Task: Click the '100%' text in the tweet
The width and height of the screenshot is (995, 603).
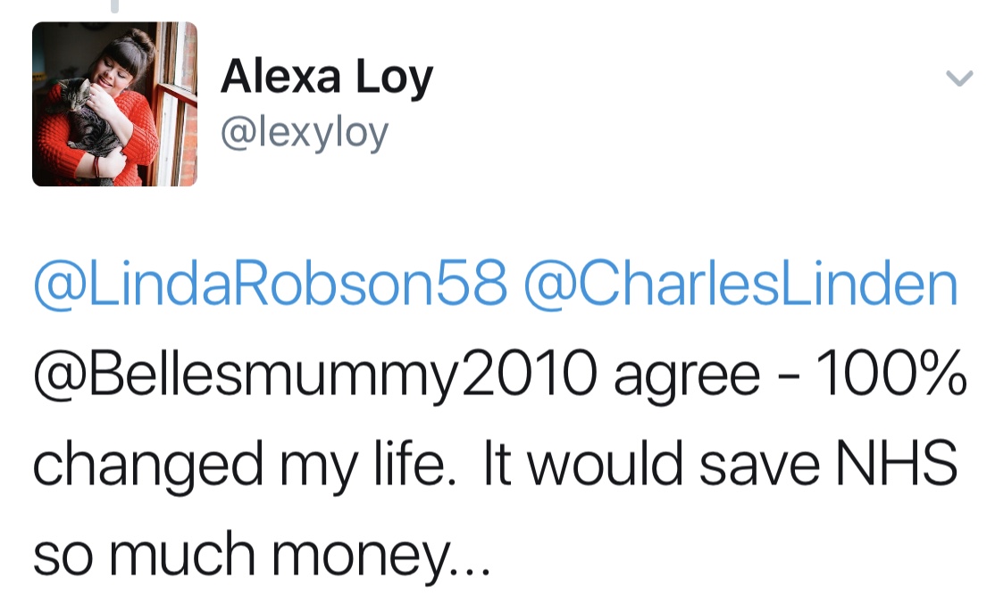Action: pos(890,373)
